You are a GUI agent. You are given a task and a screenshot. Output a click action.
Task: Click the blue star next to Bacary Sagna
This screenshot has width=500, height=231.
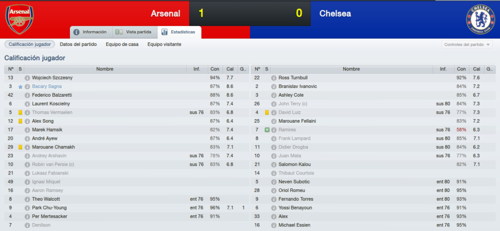pos(21,86)
